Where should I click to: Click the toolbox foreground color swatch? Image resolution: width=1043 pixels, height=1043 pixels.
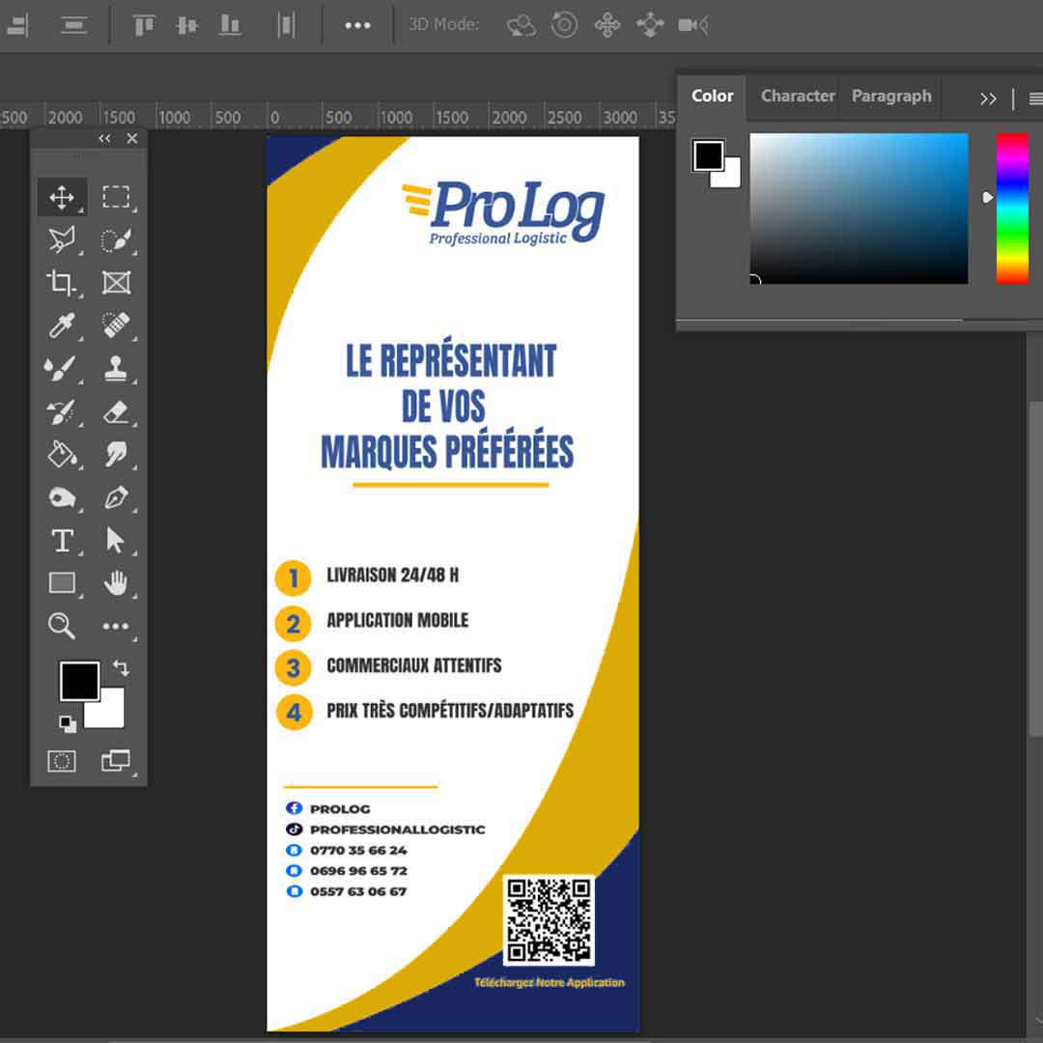point(79,681)
